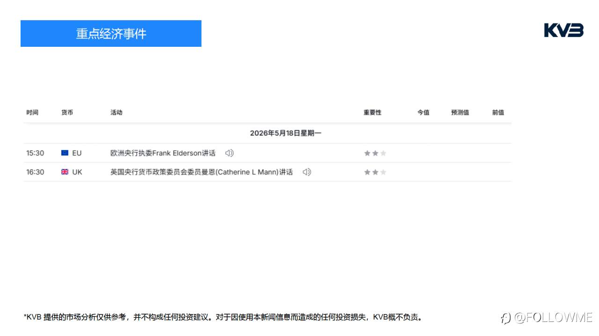Click the EU flag icon

[65, 153]
